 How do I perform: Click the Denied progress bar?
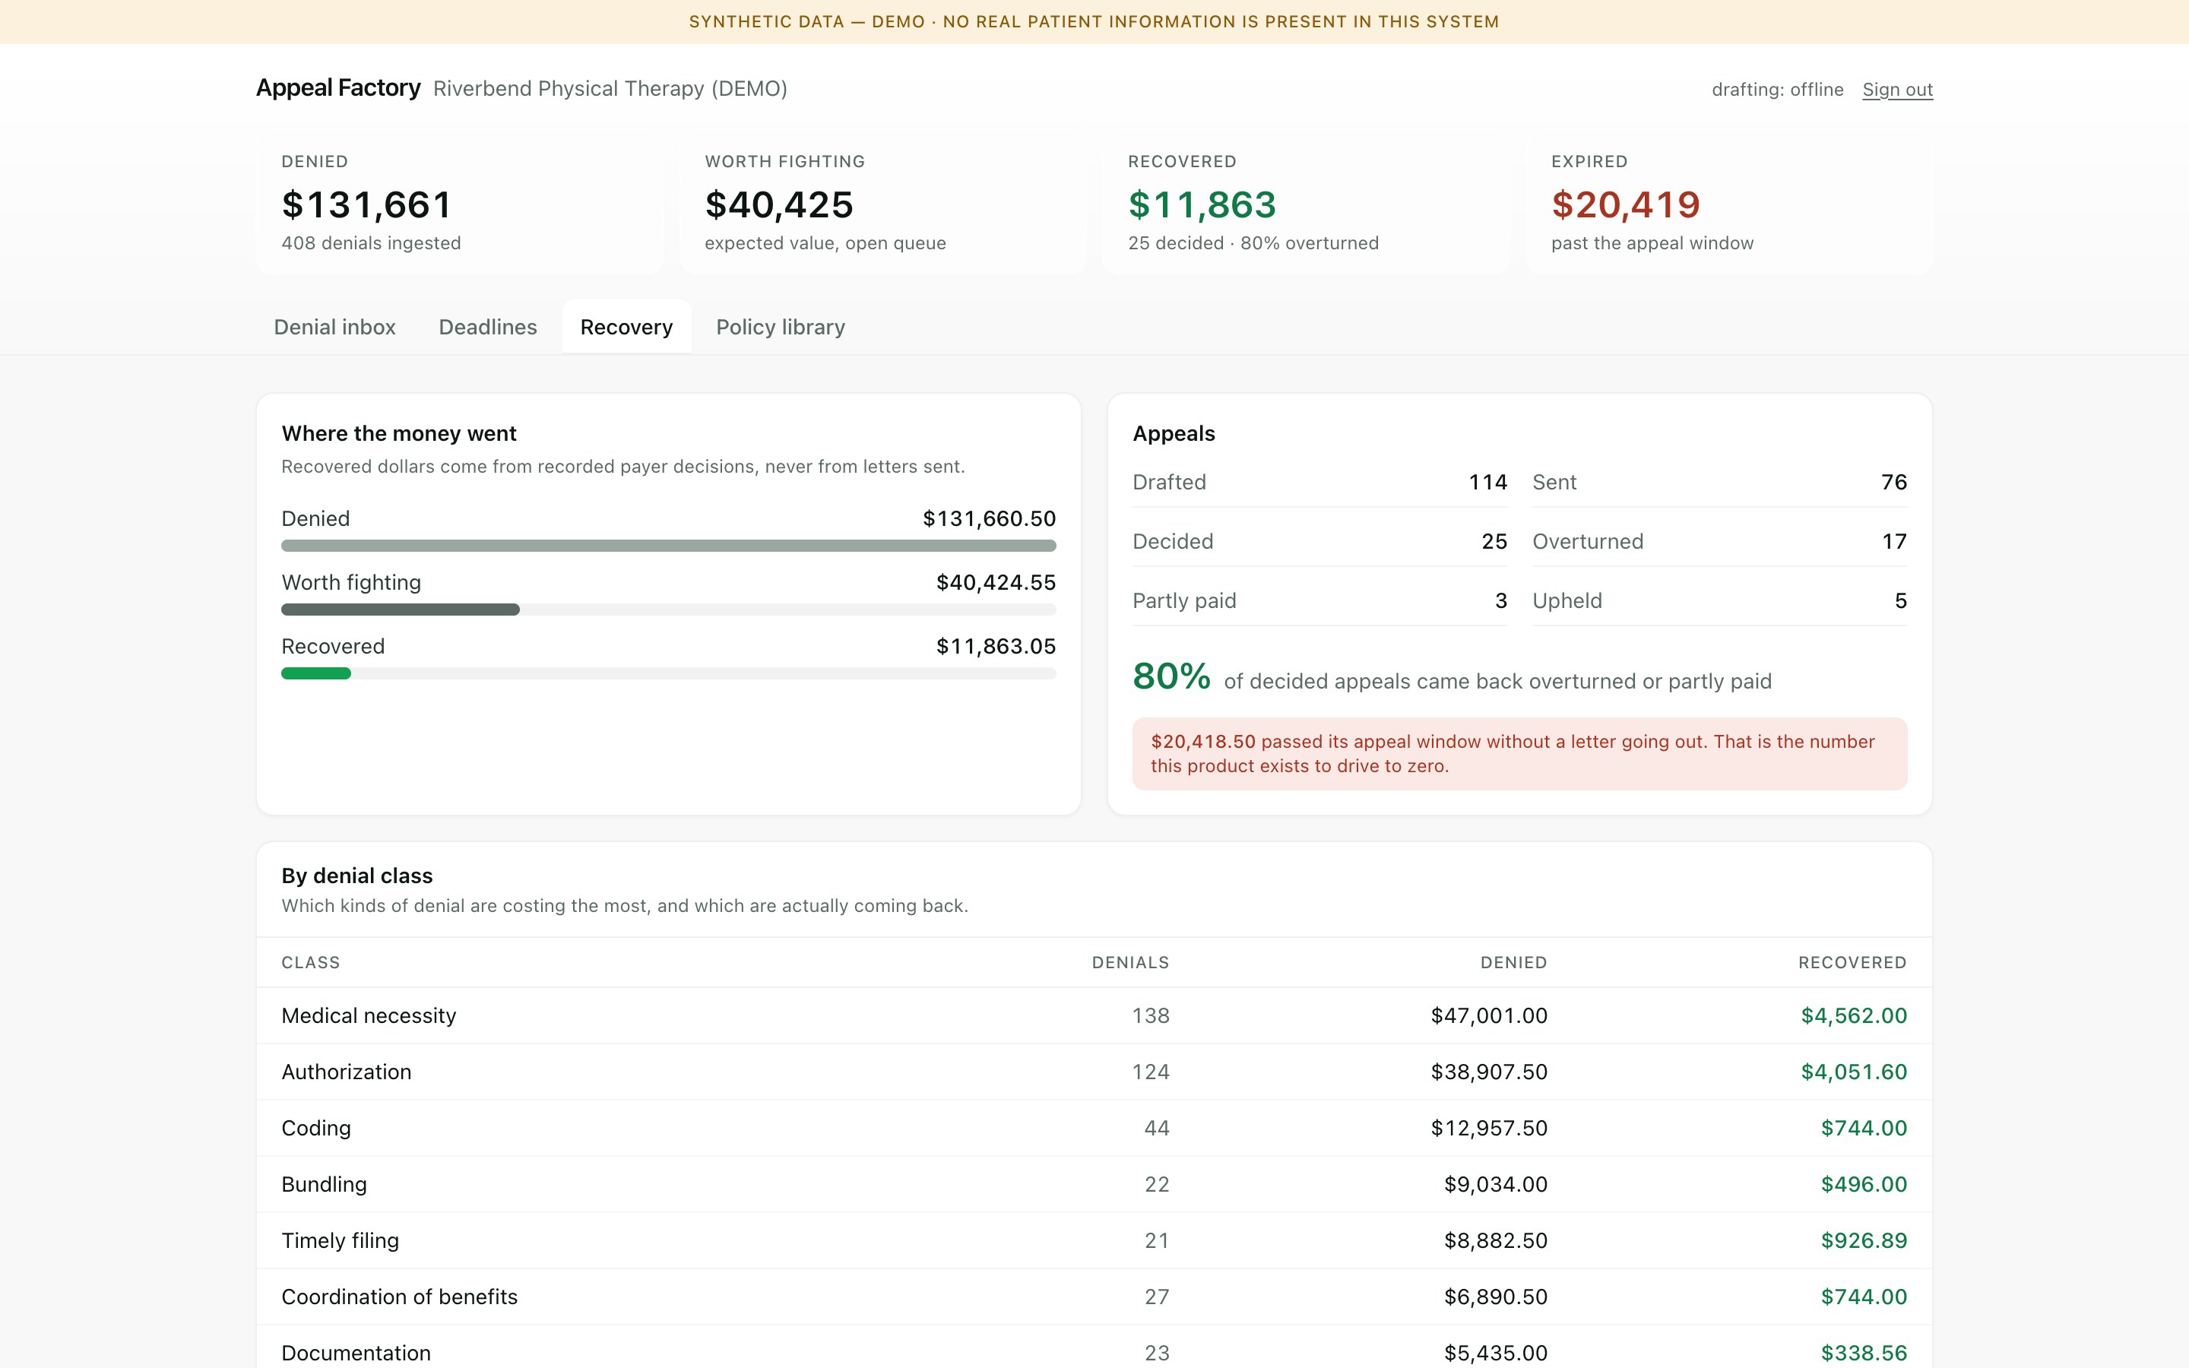[x=668, y=546]
